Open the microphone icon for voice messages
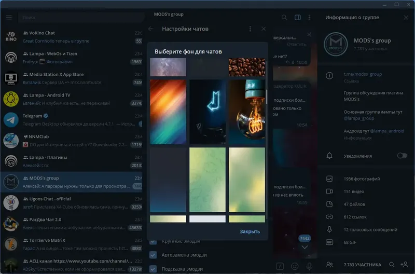Screen dimensions: 415x274 click(x=329, y=229)
